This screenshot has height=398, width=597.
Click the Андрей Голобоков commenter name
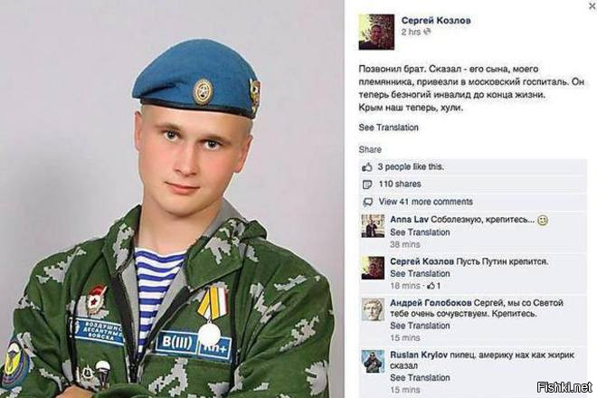click(431, 303)
